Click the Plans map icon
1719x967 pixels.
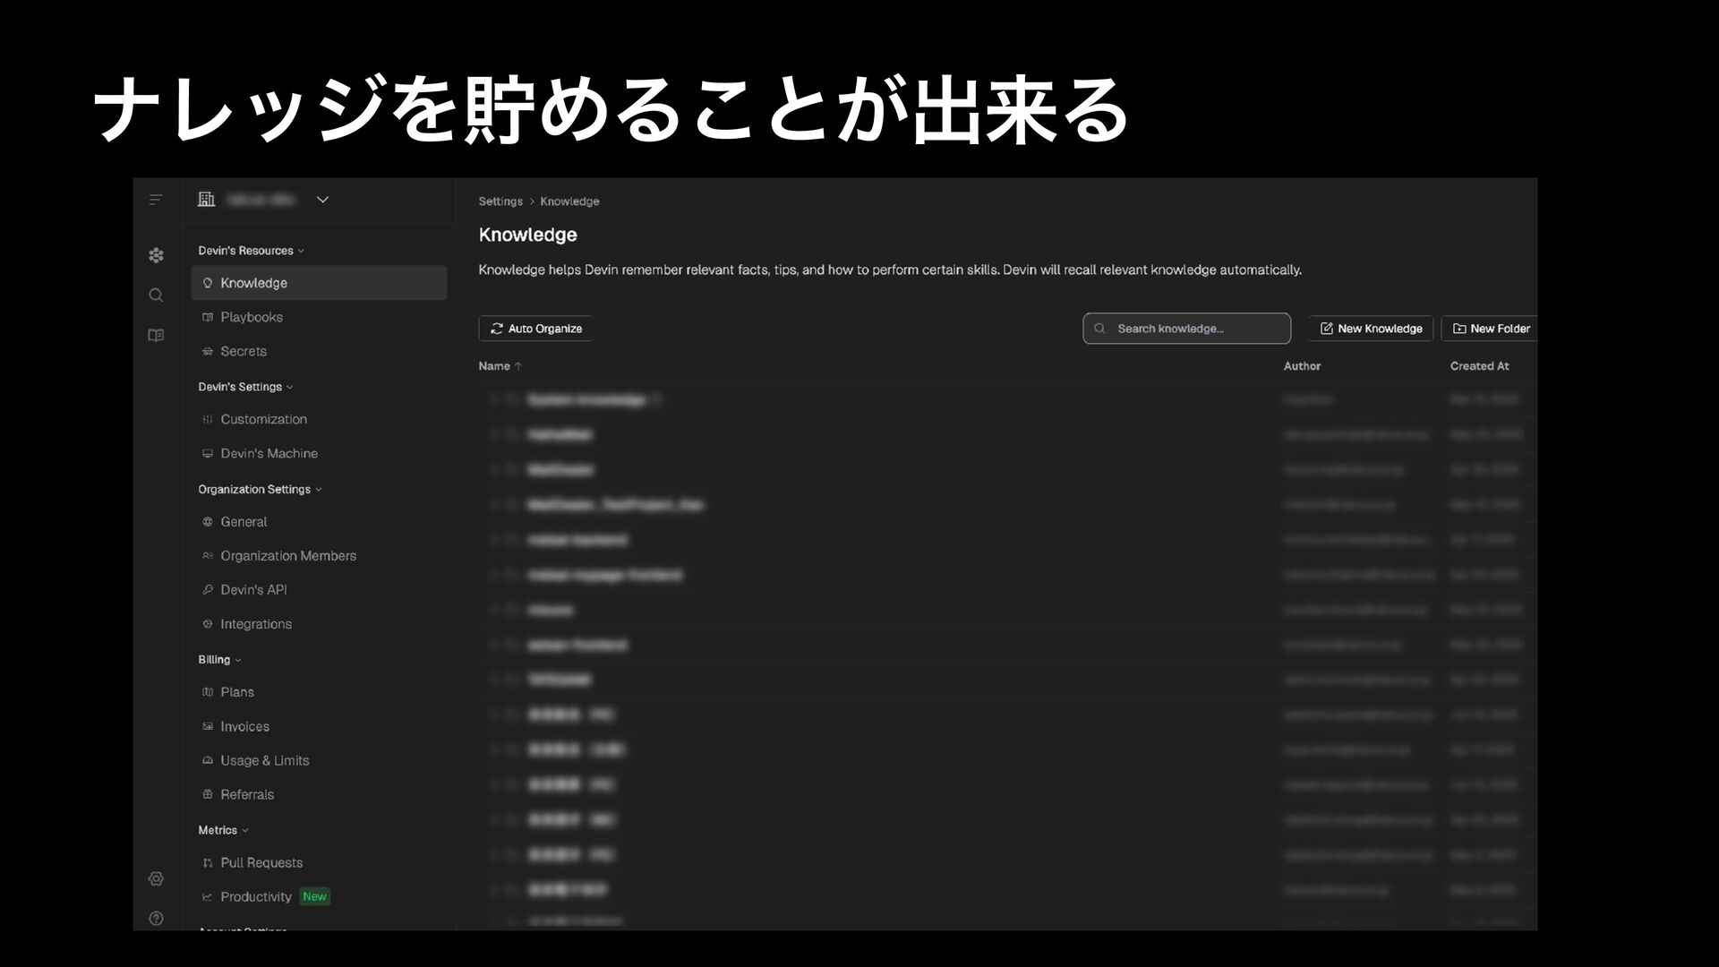(208, 692)
